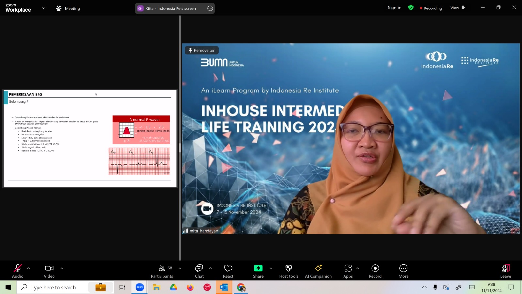Expand audio options caret

click(29, 268)
